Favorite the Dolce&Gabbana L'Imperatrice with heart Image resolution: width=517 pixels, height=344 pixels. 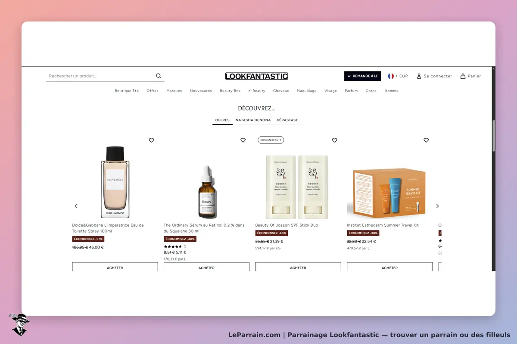pyautogui.click(x=151, y=140)
